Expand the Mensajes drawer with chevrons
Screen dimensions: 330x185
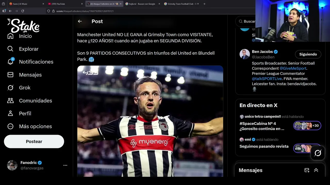coord(316,170)
